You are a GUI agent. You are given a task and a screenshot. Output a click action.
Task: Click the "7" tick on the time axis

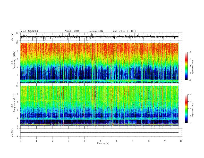[x=133, y=141]
